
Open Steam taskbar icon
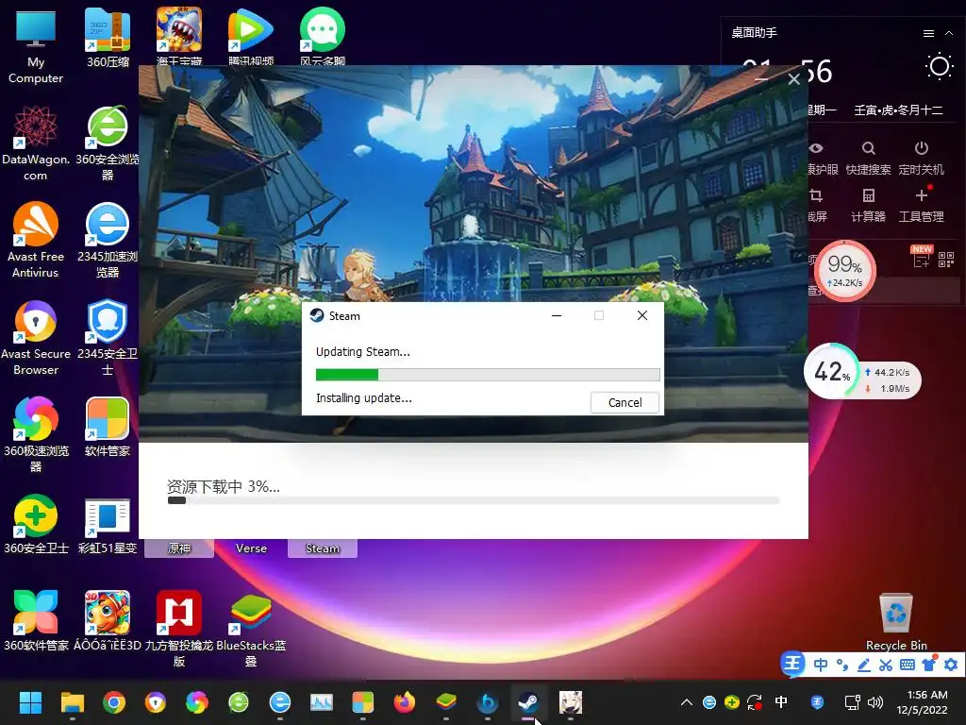[528, 702]
